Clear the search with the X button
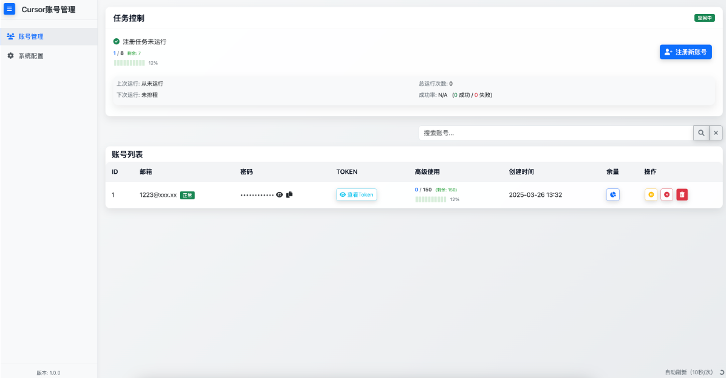 [x=716, y=133]
